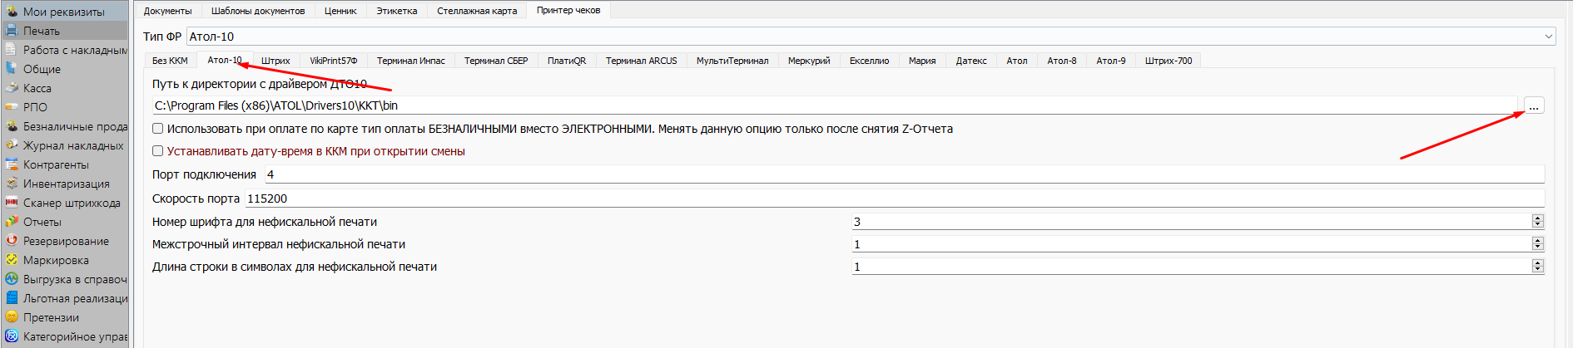
Task: Expand the Тип ФР dropdown
Action: pos(1548,37)
